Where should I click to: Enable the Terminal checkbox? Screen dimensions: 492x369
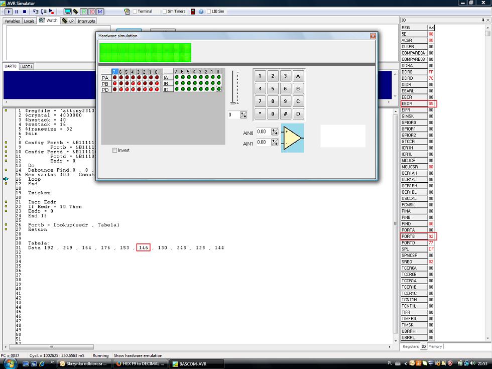pyautogui.click(x=135, y=11)
